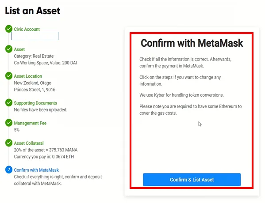Click the Civic Account green checkmark icon

click(9, 29)
